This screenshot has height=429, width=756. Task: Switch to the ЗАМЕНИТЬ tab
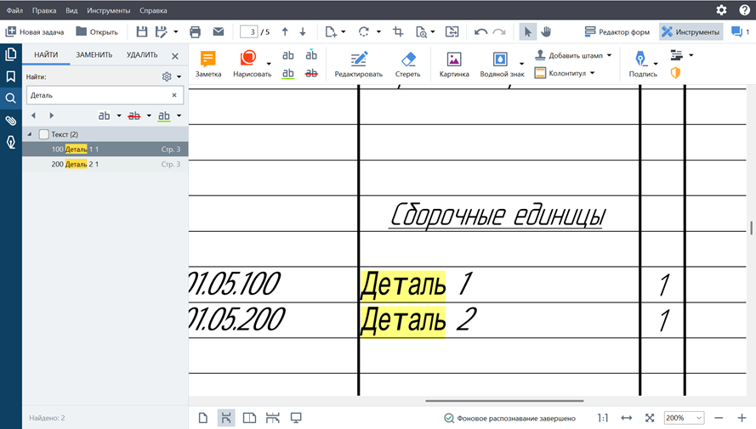tap(94, 55)
